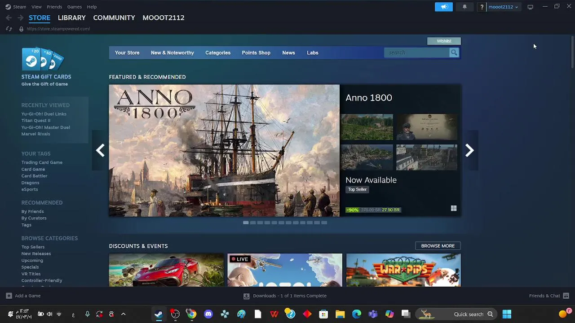Click the Steam Gift Cards image
575x323 pixels.
click(x=43, y=59)
